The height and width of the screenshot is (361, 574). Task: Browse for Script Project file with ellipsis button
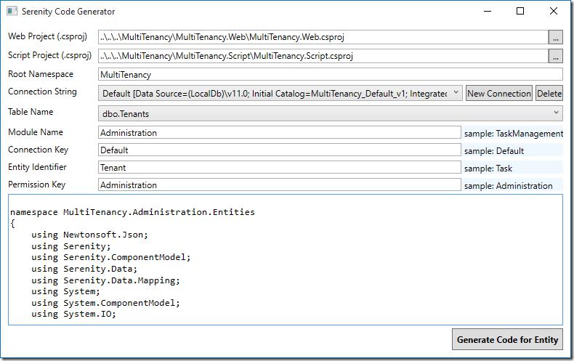click(x=555, y=56)
